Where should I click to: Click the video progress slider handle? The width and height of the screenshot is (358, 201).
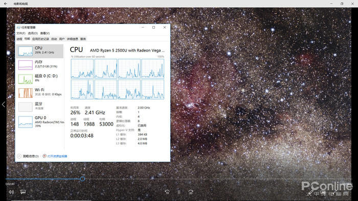(x=83, y=179)
